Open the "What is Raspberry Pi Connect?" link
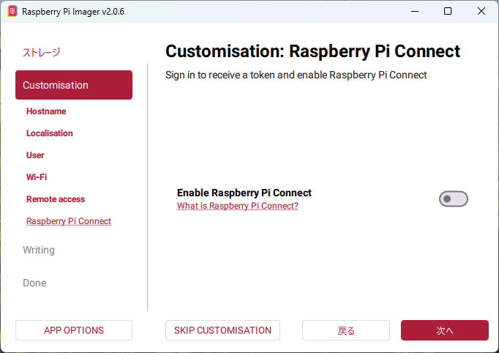This screenshot has height=353, width=499. (x=237, y=206)
